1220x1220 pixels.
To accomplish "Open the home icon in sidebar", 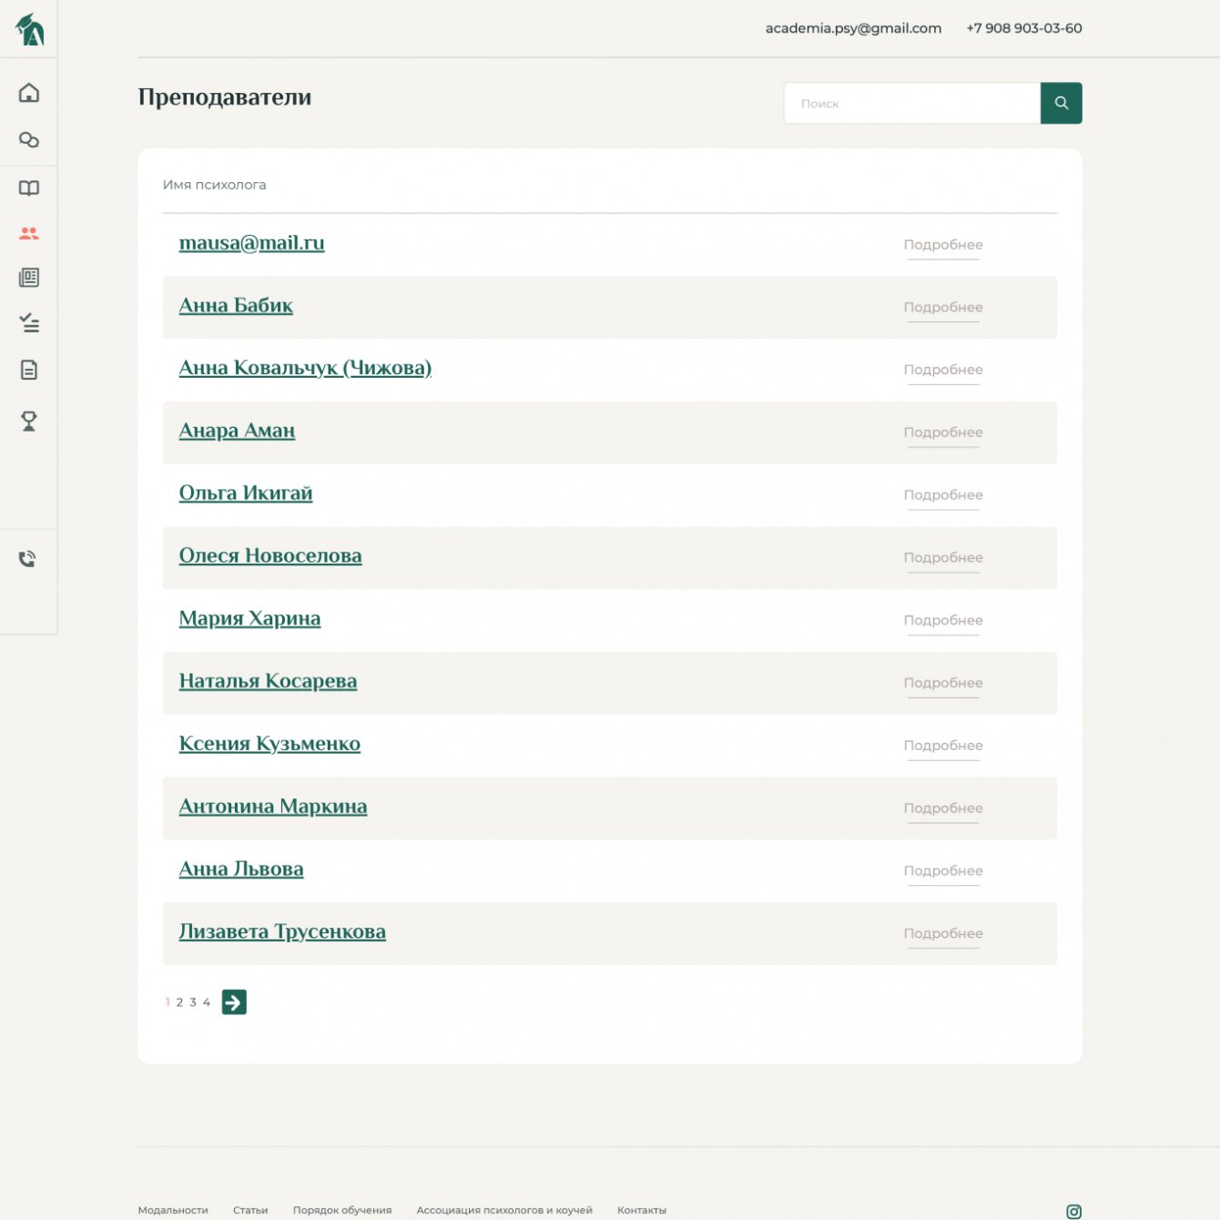I will [29, 93].
